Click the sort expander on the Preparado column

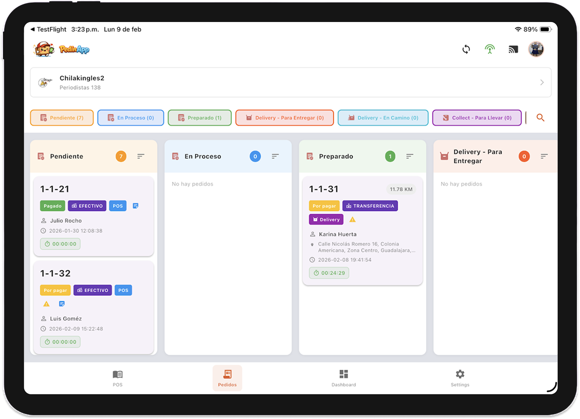pos(409,156)
